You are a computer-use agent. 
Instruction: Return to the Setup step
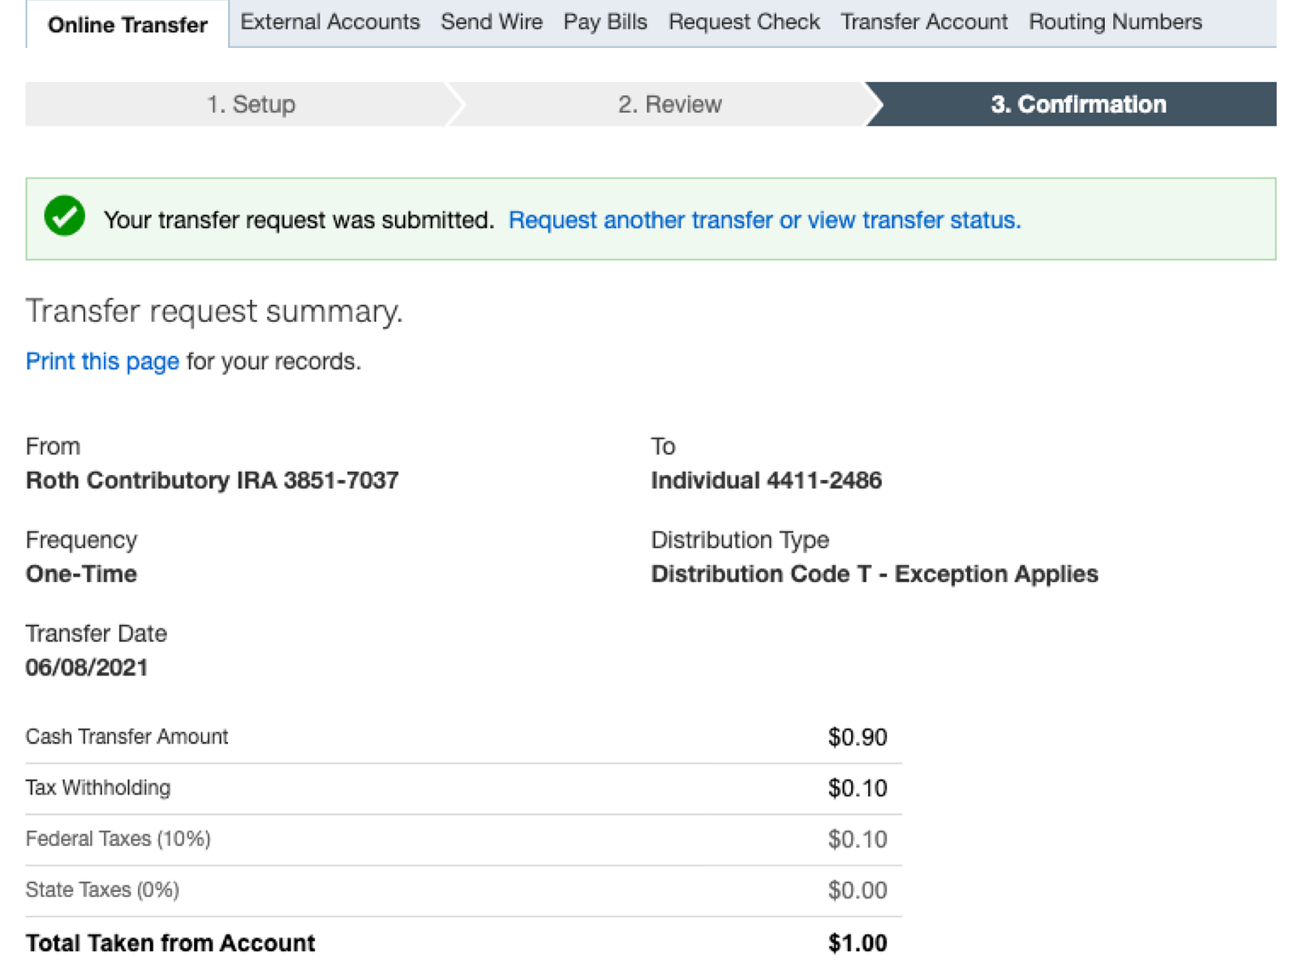[x=251, y=105]
